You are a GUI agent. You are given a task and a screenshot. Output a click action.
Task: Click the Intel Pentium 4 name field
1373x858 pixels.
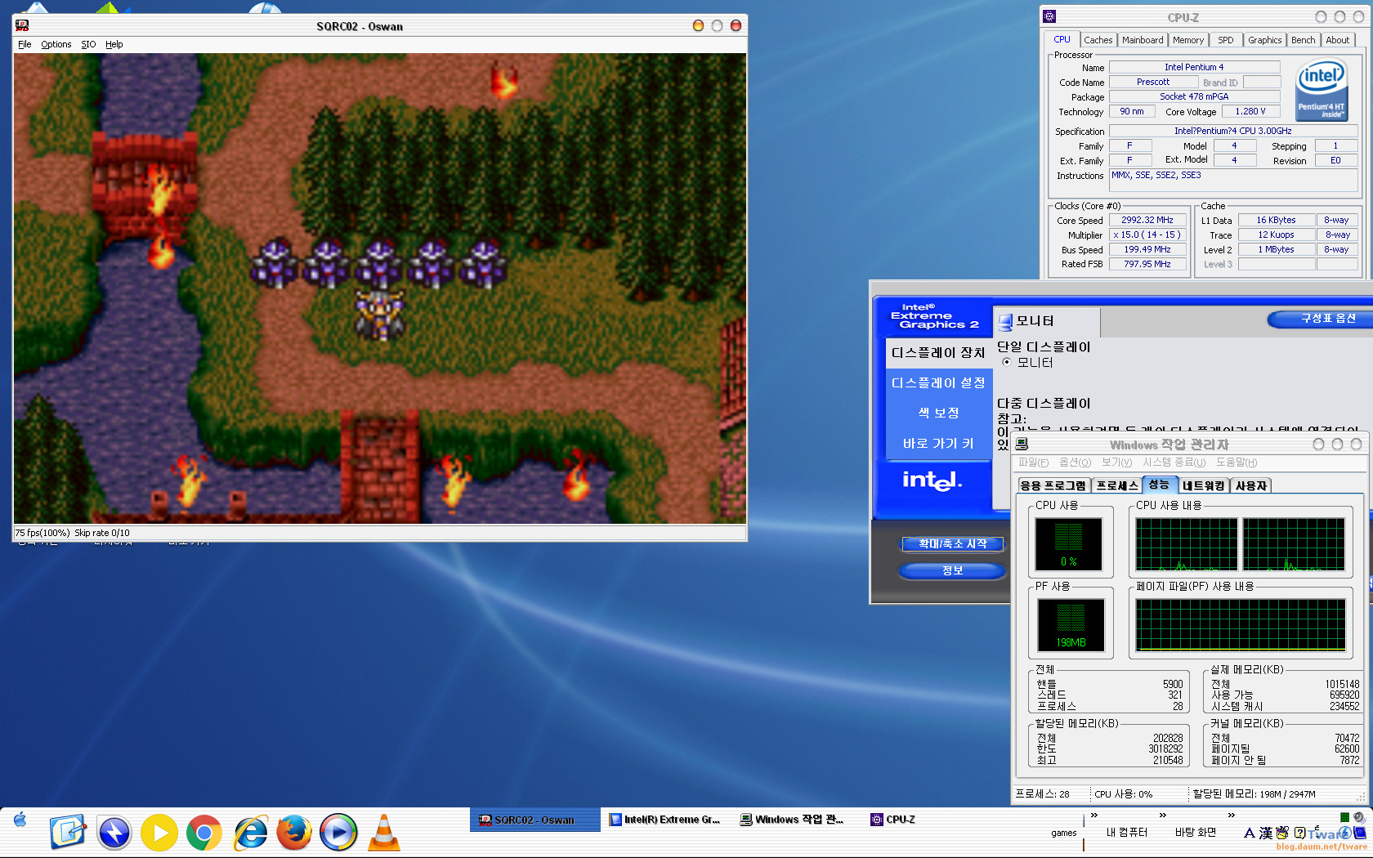tap(1194, 67)
